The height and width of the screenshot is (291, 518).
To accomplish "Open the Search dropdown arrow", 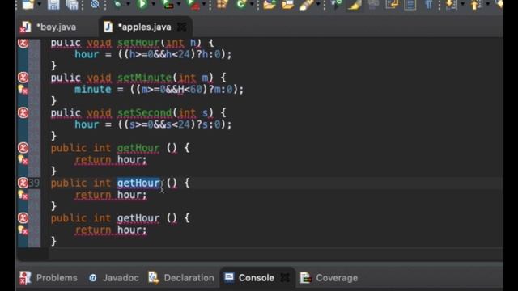I will [x=318, y=4].
